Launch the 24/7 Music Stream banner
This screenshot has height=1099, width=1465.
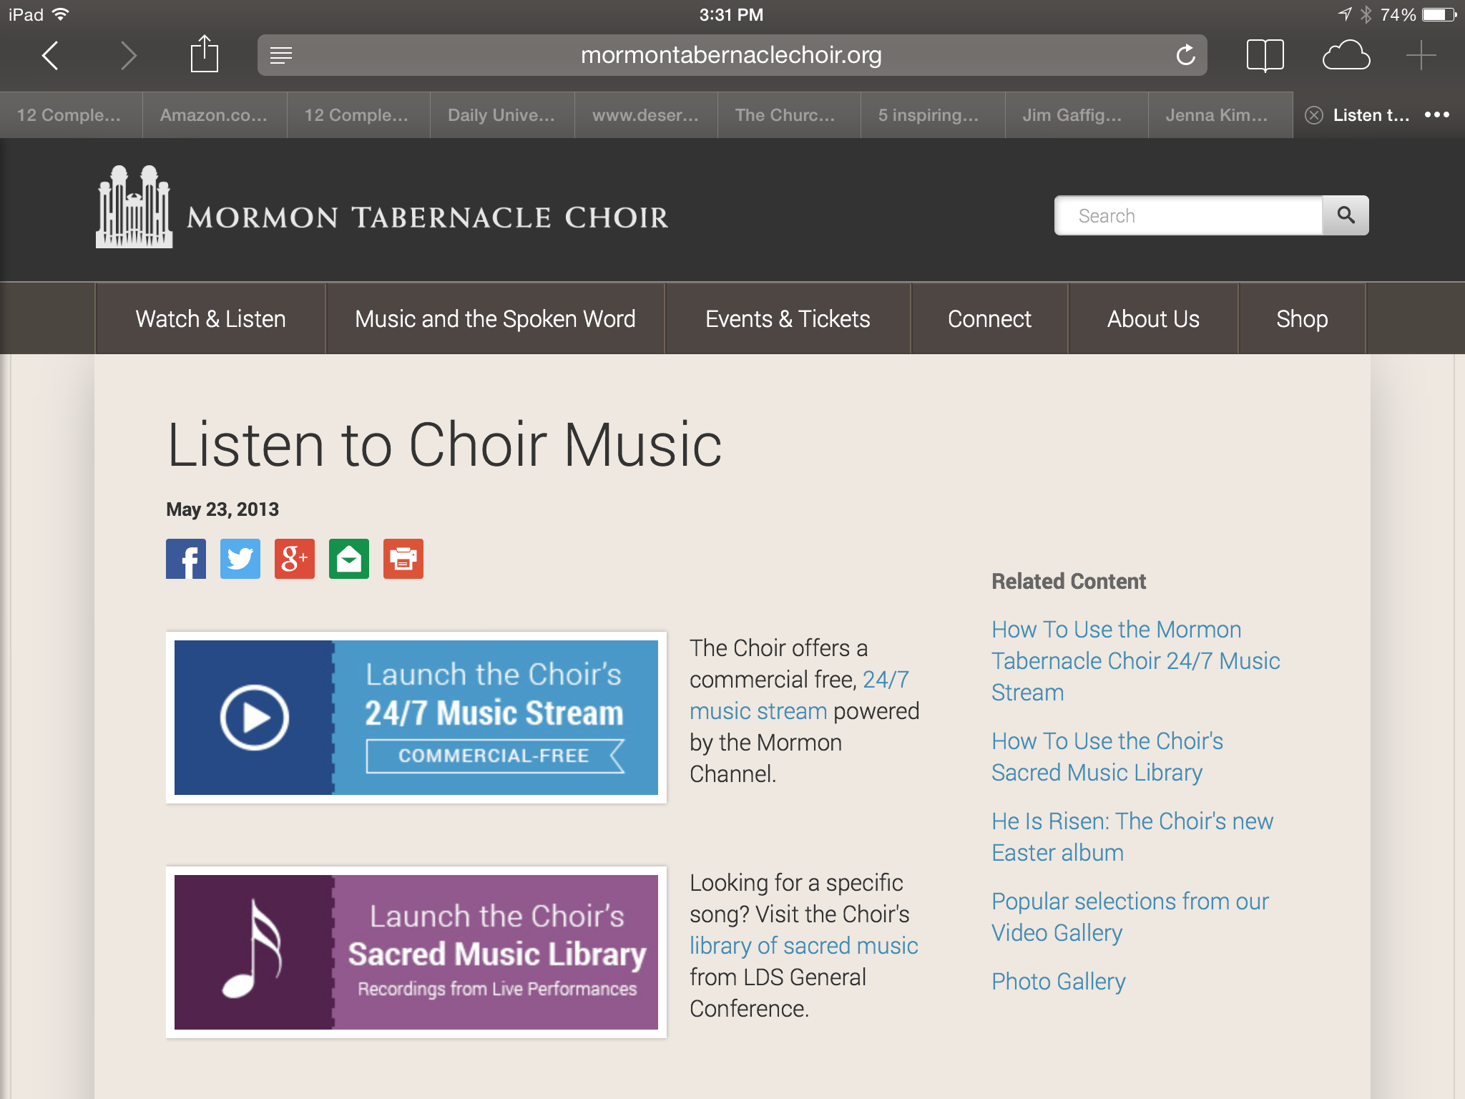point(416,717)
